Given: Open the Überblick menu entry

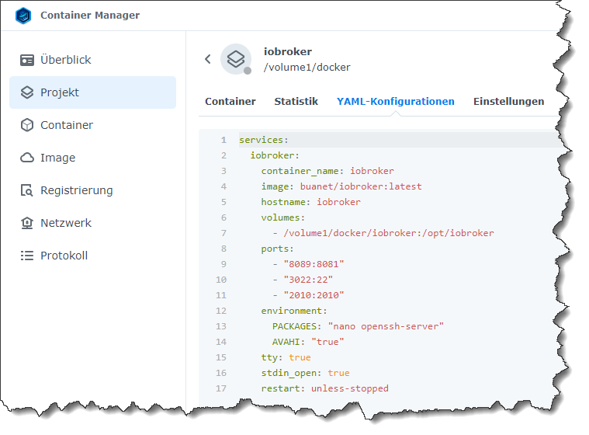Looking at the screenshot, I should 66,60.
